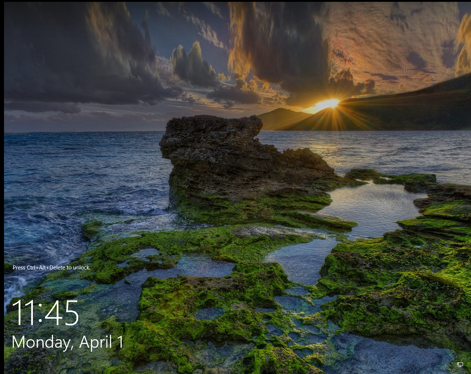
Task: Click the setting sun in the wallpaper
Action: tap(328, 104)
